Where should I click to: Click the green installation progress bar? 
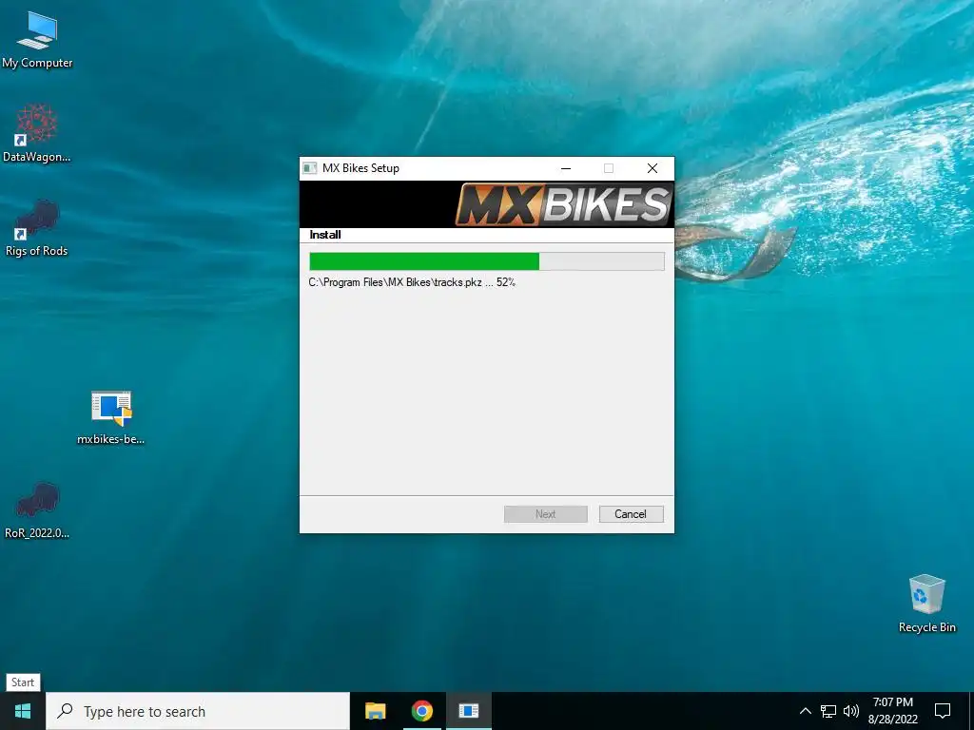pos(486,261)
